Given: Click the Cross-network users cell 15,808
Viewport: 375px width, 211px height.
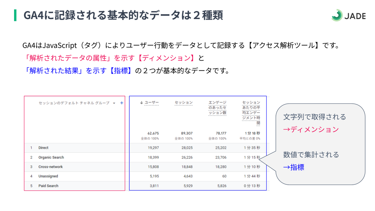Looking at the screenshot, I should coord(153,167).
